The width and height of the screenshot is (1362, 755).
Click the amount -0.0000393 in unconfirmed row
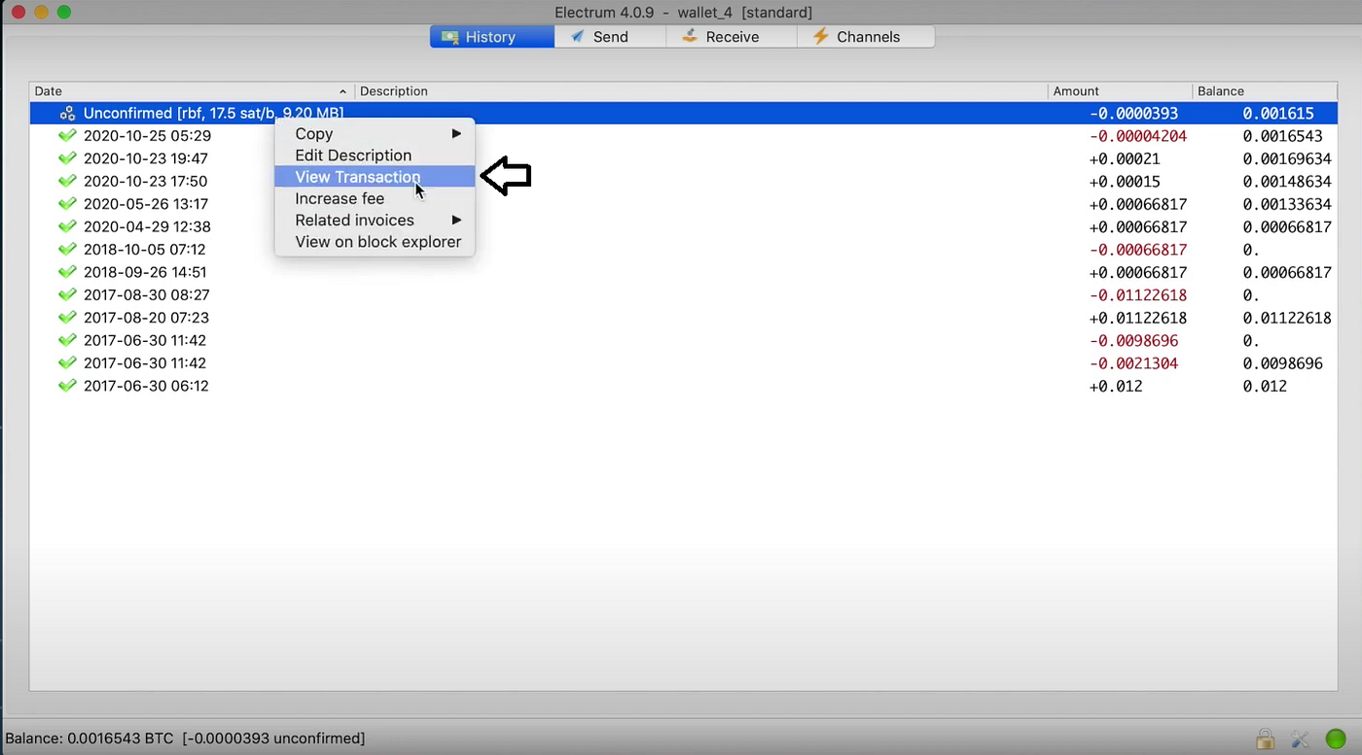click(x=1133, y=114)
